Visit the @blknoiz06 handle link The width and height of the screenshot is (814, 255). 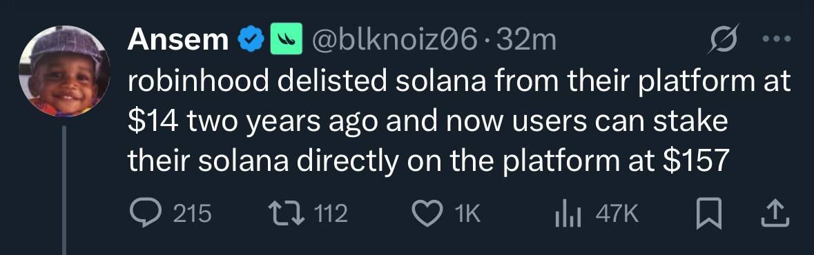click(x=394, y=41)
